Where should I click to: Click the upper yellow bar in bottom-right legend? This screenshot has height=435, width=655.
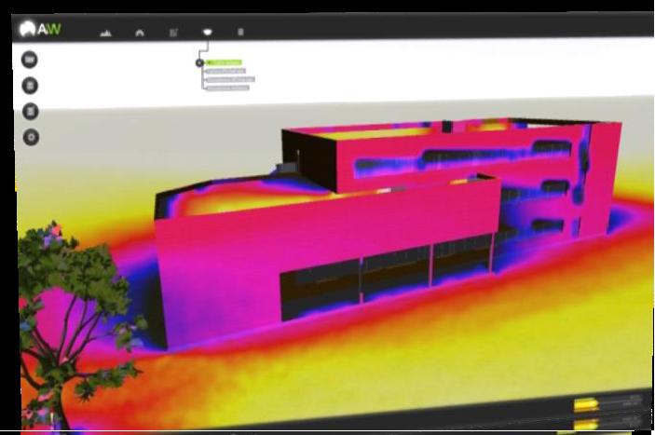[586, 404]
